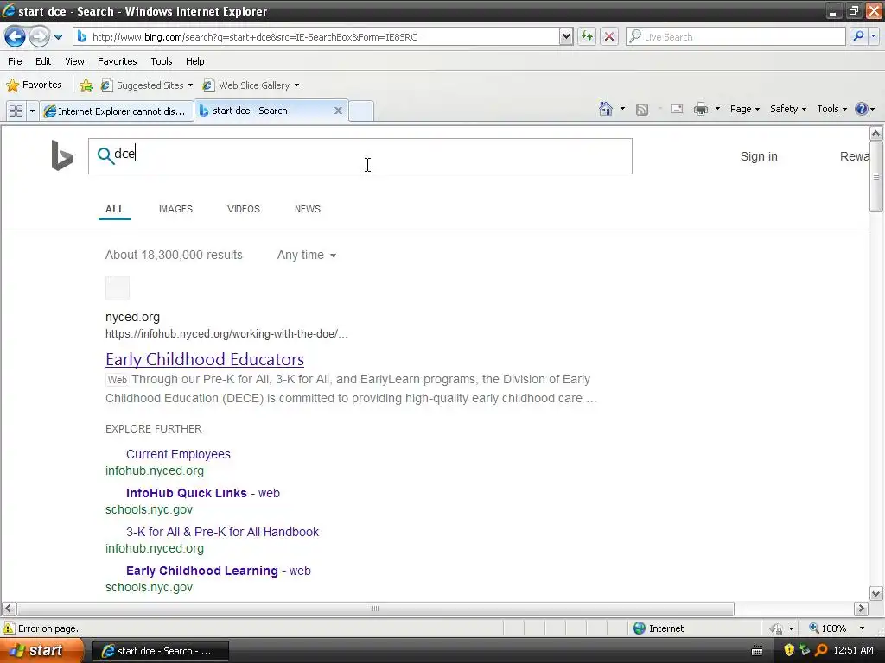This screenshot has height=663, width=885.
Task: Click the address bar URL field
Action: tap(316, 36)
